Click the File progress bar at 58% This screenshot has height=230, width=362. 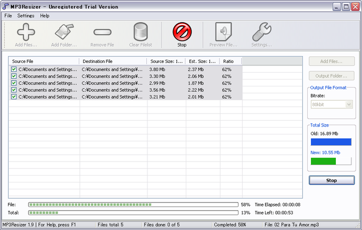point(133,204)
